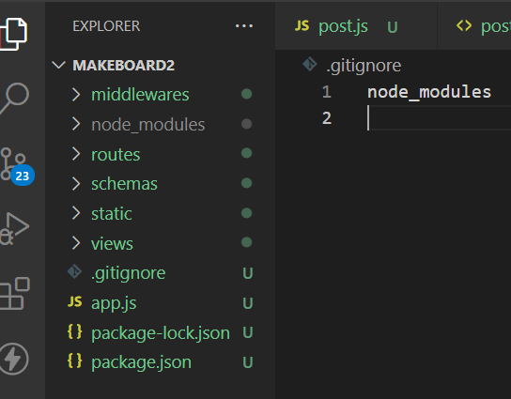Viewport: 511px width, 399px height.
Task: Open package-lock.json in explorer
Action: pos(161,333)
